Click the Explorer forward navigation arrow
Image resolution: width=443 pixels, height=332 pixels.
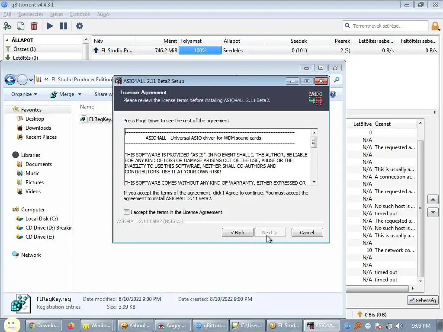(x=22, y=80)
